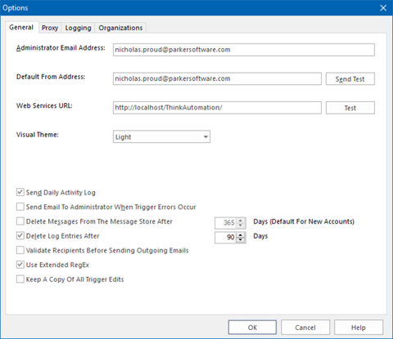
Task: Increase log entries days spinner value
Action: [241, 235]
